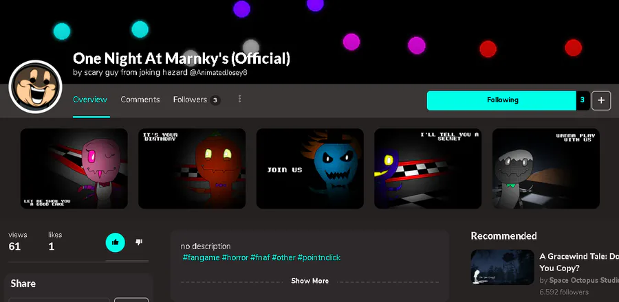Click the #pointnclick hashtag
The width and height of the screenshot is (619, 302).
[319, 257]
